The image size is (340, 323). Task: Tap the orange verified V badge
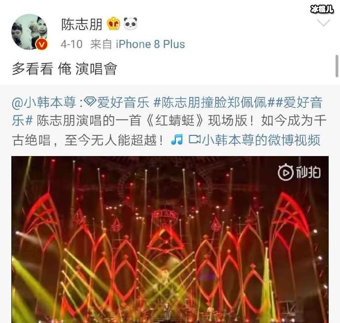click(x=41, y=45)
